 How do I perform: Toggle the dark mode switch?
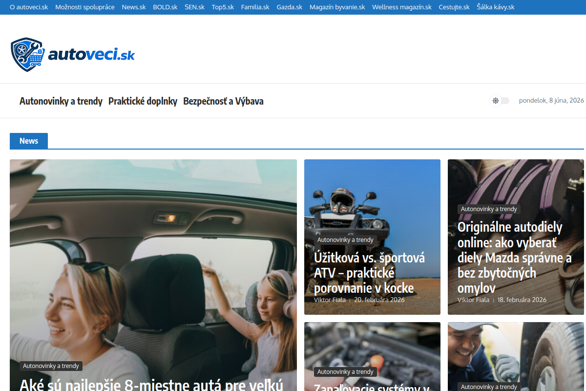500,101
